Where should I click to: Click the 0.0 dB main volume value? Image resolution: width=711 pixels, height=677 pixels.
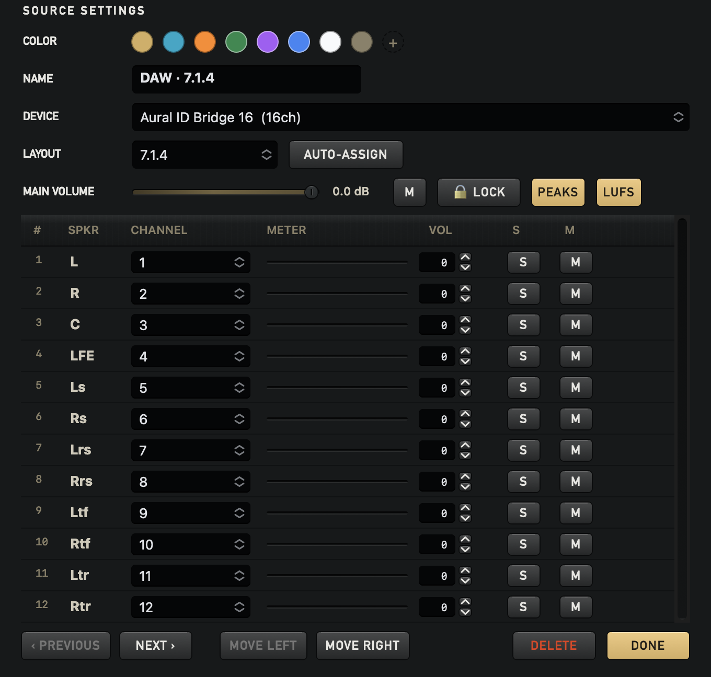point(351,192)
